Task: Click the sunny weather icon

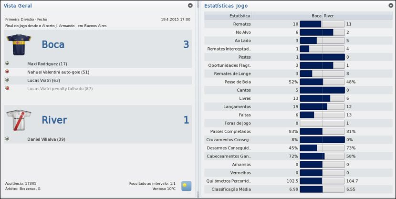Action: [186, 186]
